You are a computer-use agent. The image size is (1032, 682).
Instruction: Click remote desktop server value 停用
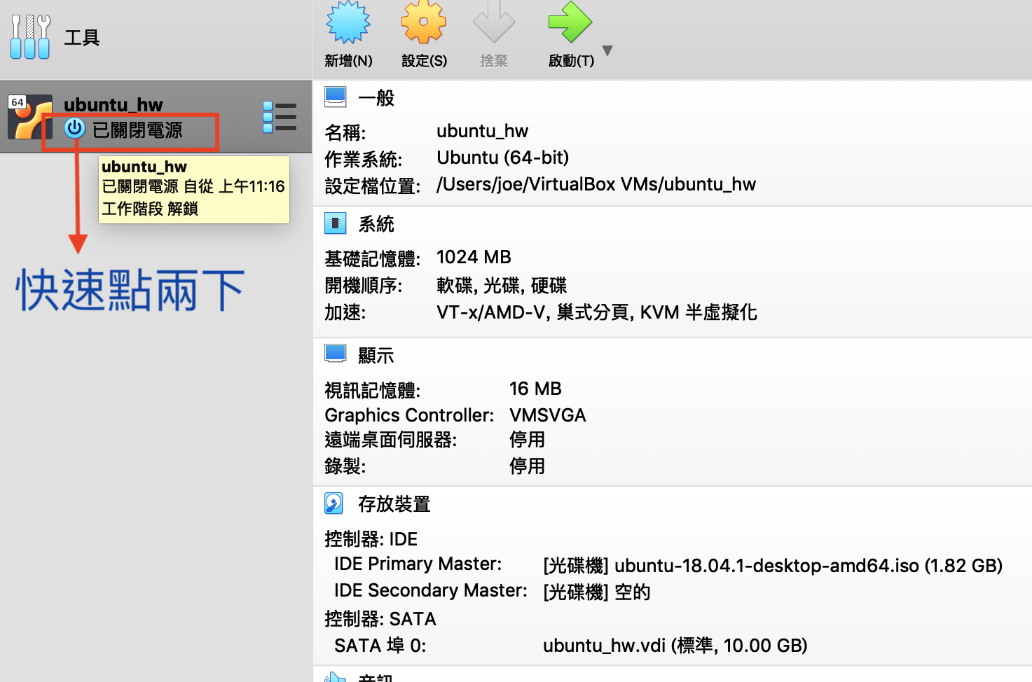(528, 440)
